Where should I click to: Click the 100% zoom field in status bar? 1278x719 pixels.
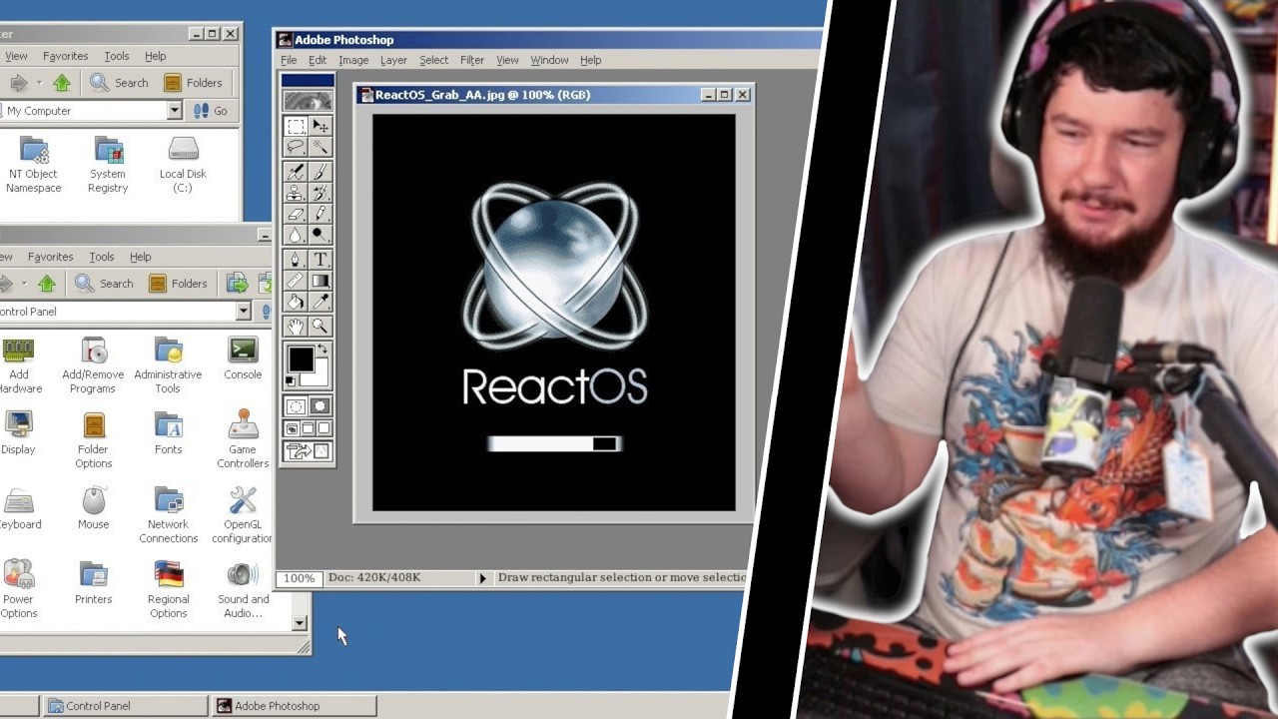(x=299, y=578)
